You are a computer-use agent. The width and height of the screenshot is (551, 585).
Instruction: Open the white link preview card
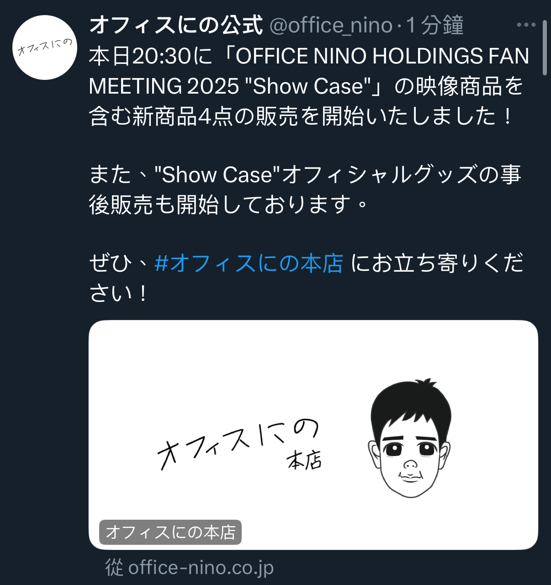[x=313, y=435]
